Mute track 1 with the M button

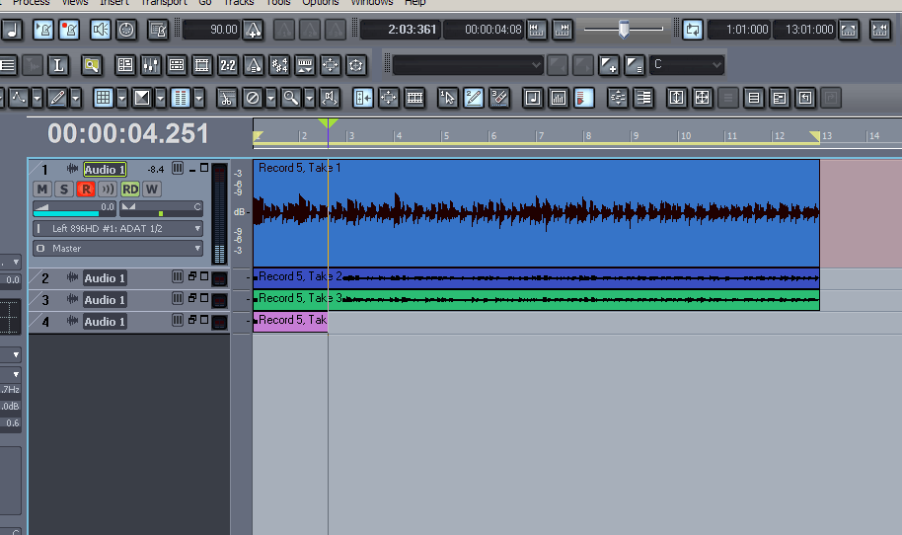coord(42,189)
